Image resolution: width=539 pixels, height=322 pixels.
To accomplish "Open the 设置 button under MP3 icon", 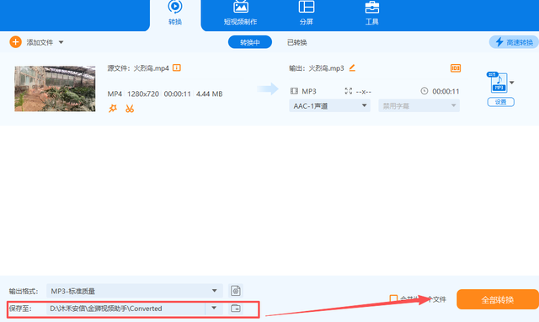I will click(501, 102).
